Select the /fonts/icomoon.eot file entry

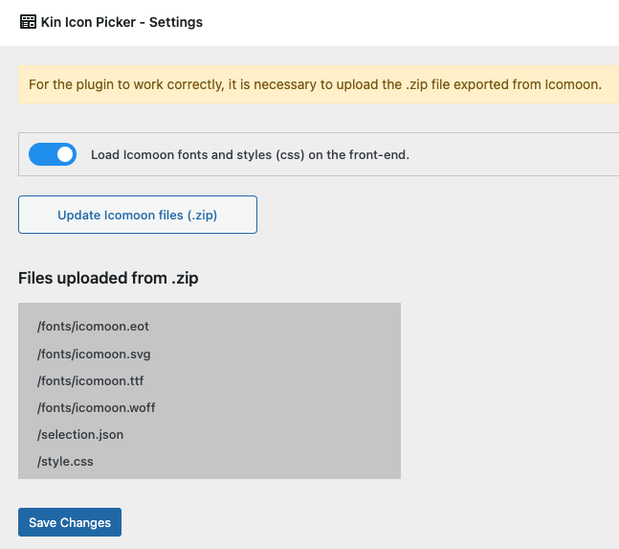point(93,327)
